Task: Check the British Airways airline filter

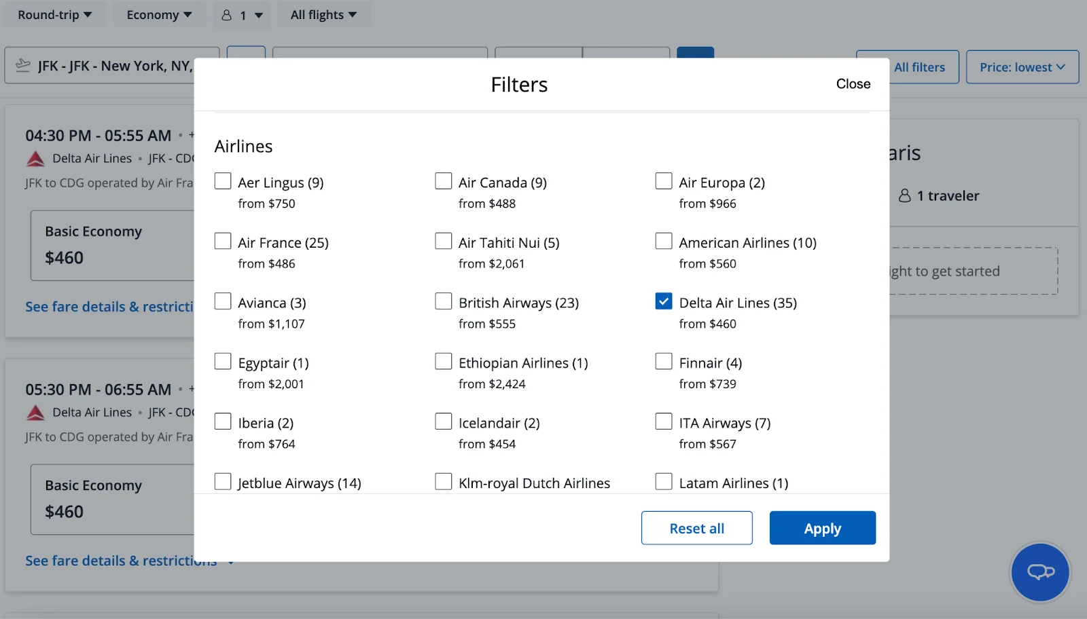Action: 444,301
